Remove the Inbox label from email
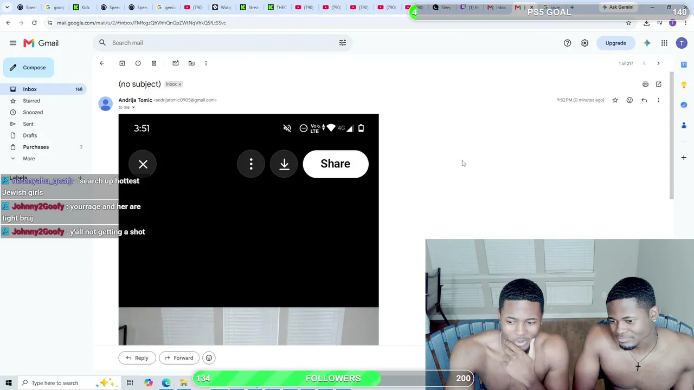This screenshot has height=390, width=694. [180, 84]
